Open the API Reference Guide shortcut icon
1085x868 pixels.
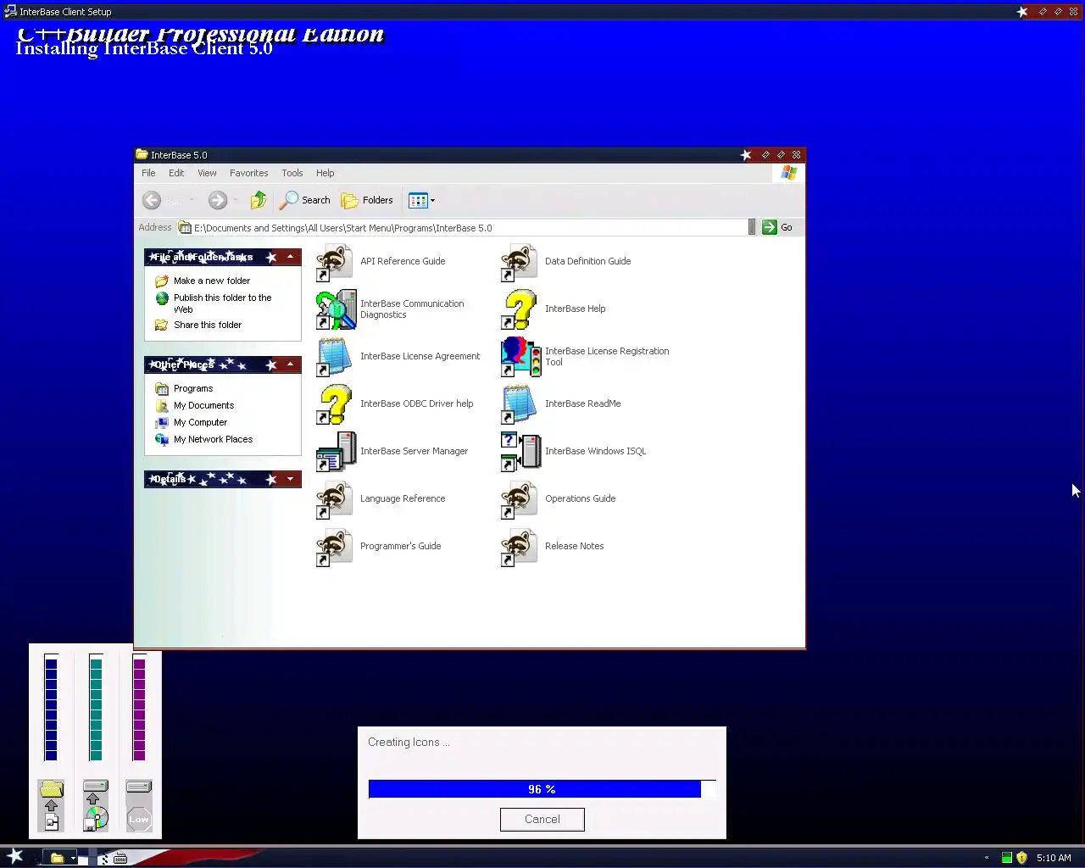click(x=335, y=262)
